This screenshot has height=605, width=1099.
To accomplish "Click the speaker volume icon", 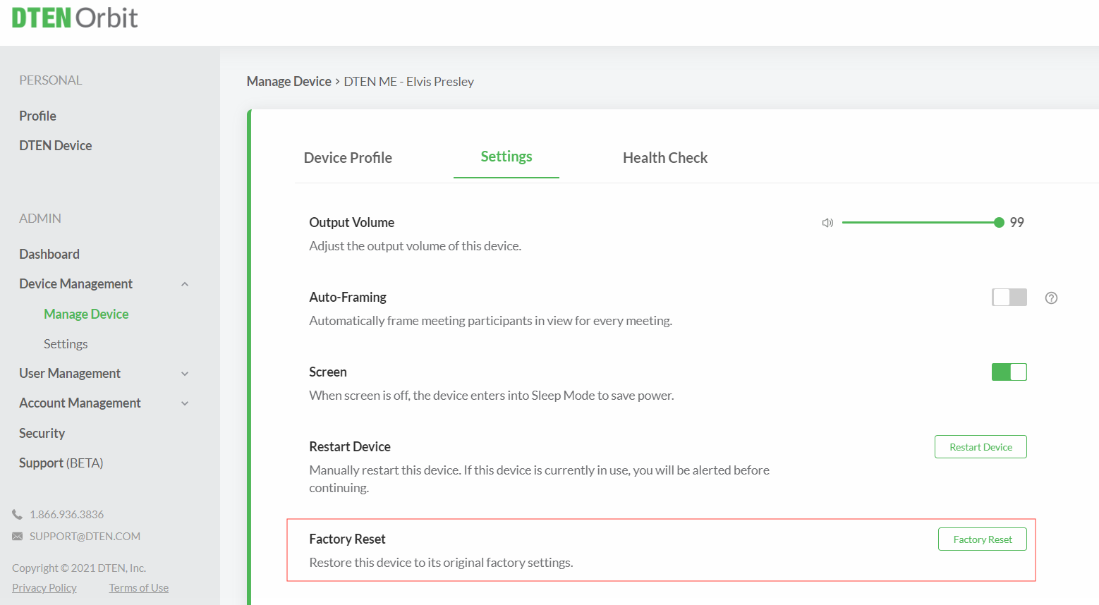I will (x=827, y=223).
